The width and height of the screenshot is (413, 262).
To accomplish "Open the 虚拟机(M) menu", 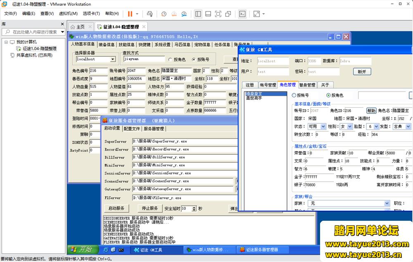I will (x=68, y=14).
